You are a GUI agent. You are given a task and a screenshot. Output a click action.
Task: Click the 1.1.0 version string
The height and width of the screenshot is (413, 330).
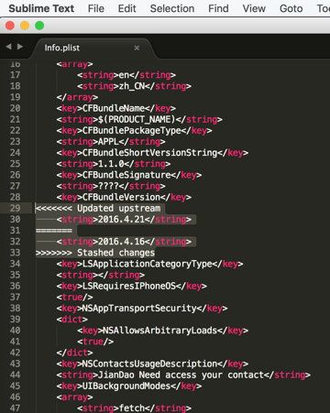coord(111,164)
